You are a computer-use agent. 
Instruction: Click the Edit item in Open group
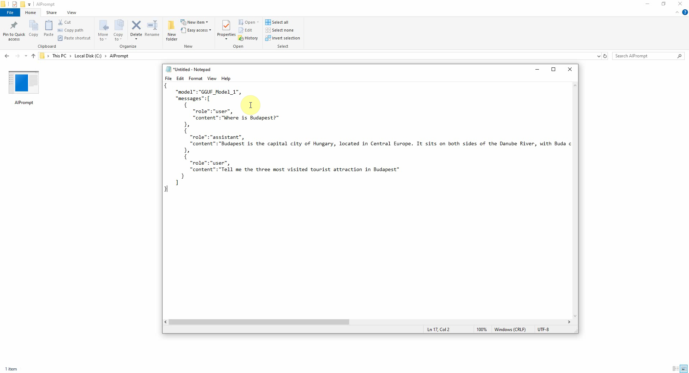[245, 30]
